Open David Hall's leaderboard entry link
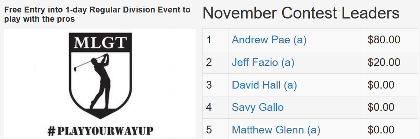Image resolution: width=420 pixels, height=139 pixels. coord(264,85)
